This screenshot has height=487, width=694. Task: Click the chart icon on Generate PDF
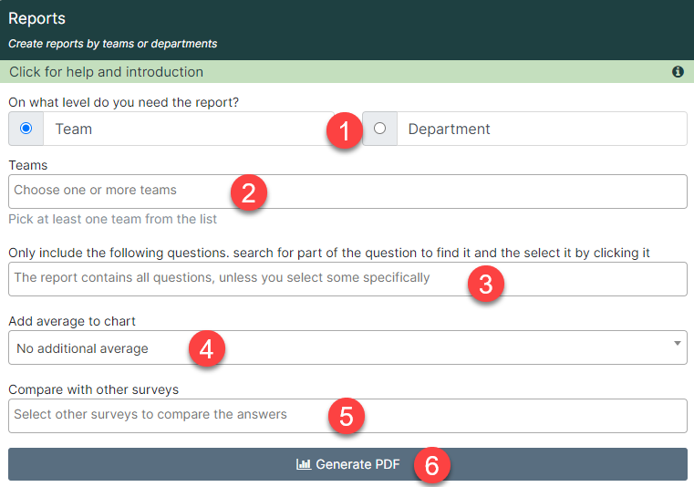click(303, 464)
